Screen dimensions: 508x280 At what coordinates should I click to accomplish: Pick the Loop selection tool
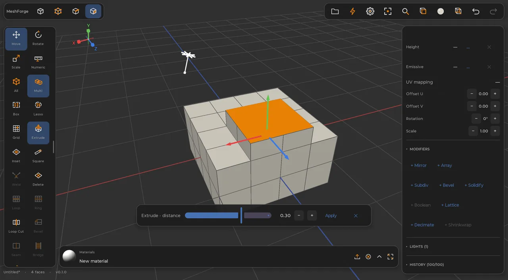(x=16, y=203)
